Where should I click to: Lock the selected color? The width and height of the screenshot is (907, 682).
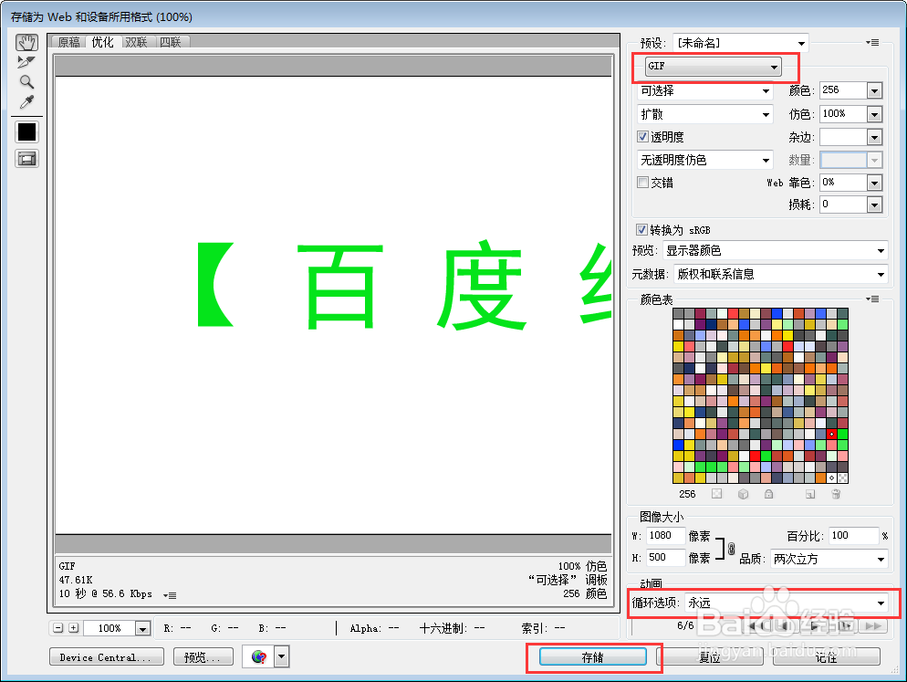coord(768,494)
